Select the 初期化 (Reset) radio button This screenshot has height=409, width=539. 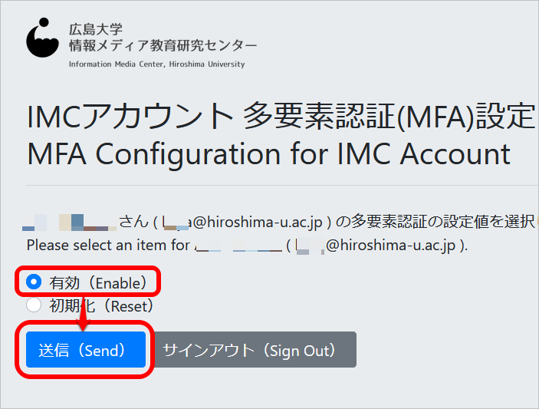pyautogui.click(x=34, y=305)
